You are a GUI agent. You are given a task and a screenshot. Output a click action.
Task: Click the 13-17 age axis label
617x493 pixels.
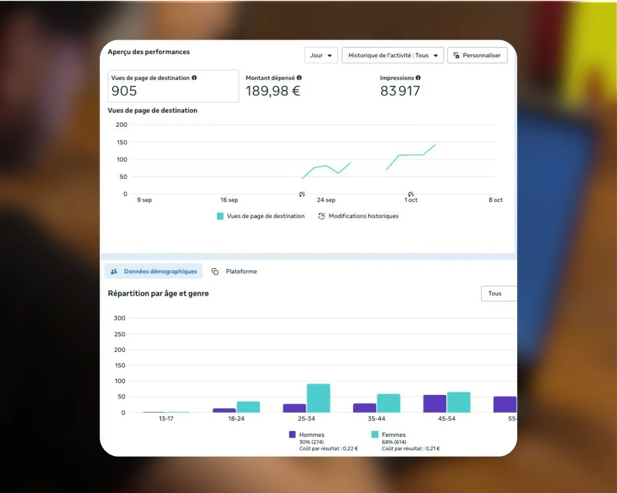[166, 419]
